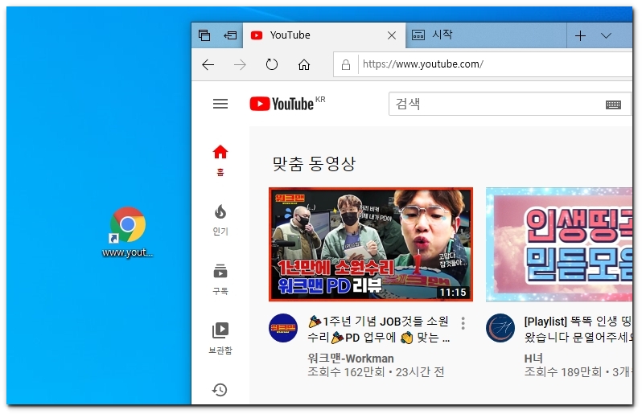Open 구독 subscriptions in sidebar
642x414 pixels.
pos(220,280)
